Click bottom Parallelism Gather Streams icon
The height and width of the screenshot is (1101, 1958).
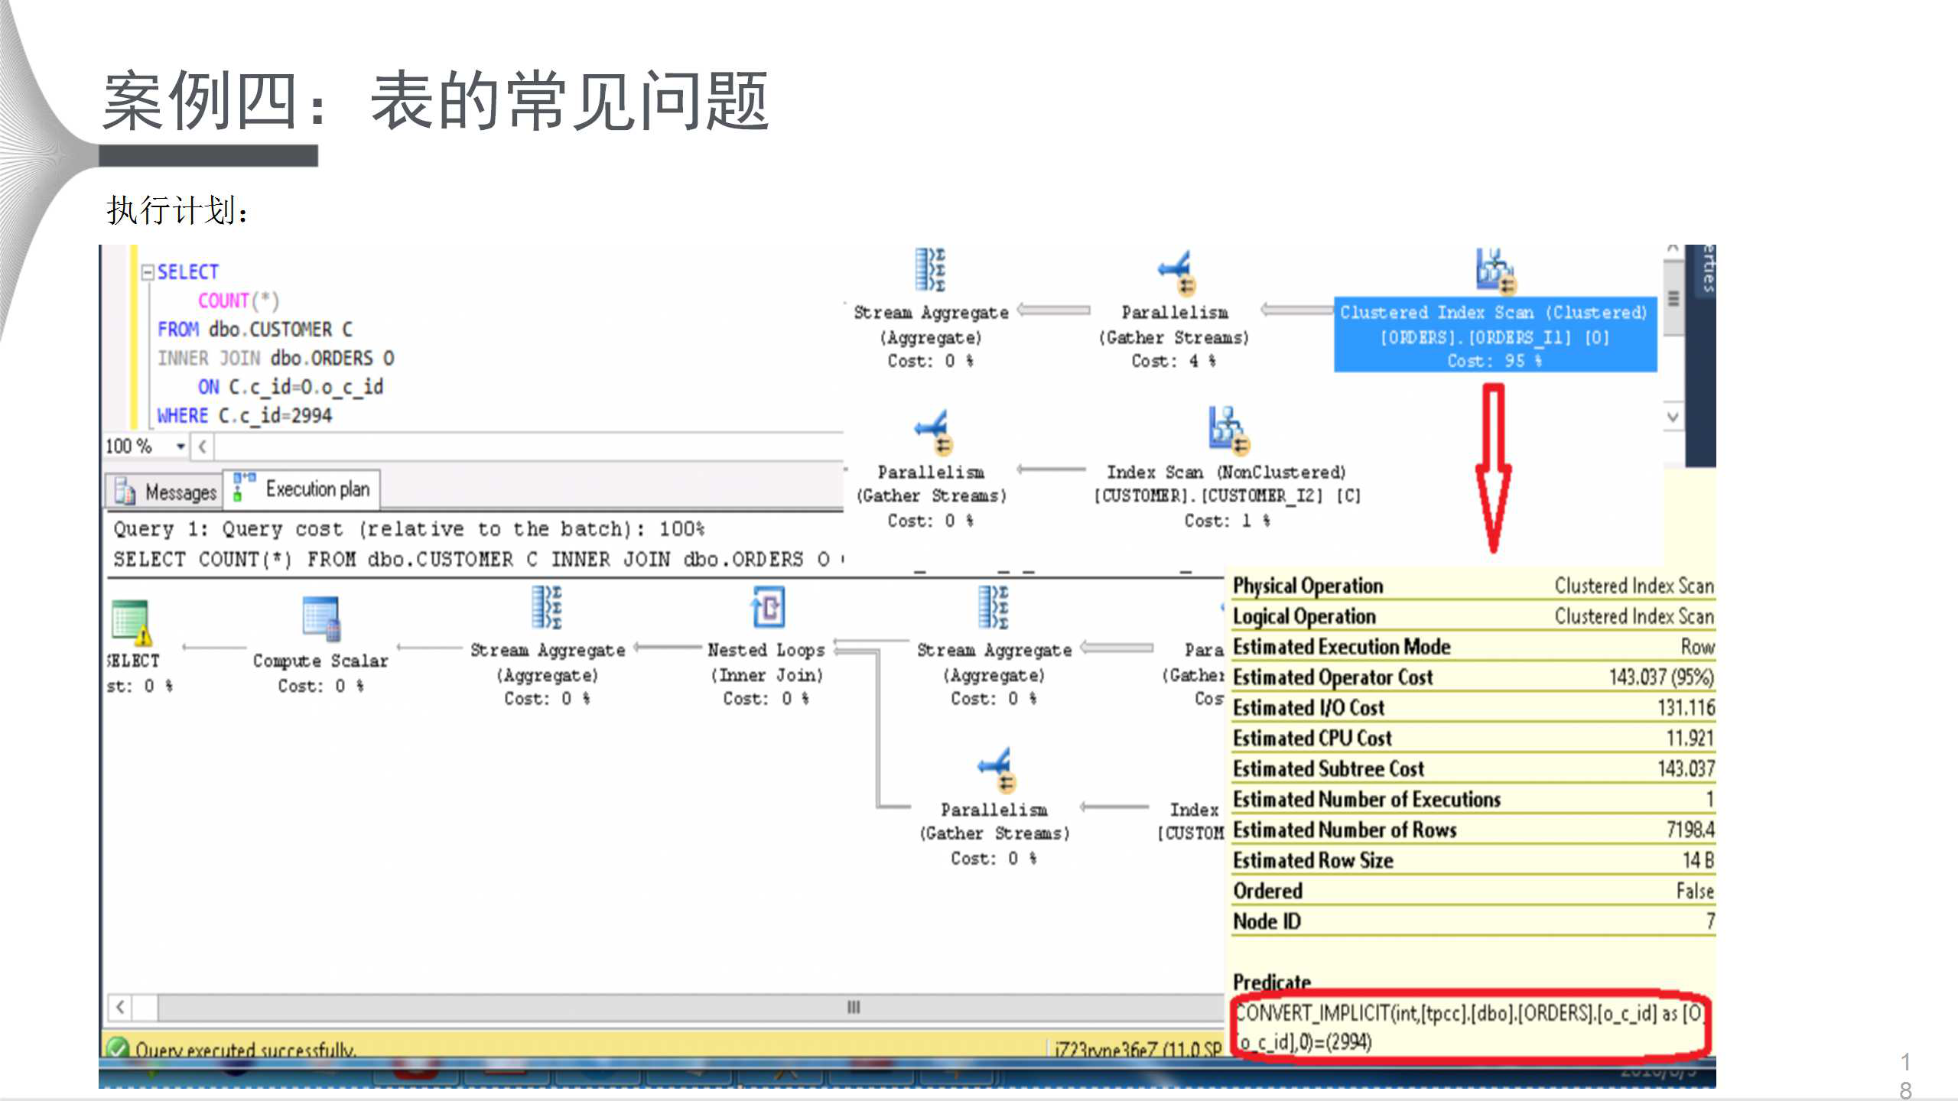point(997,769)
